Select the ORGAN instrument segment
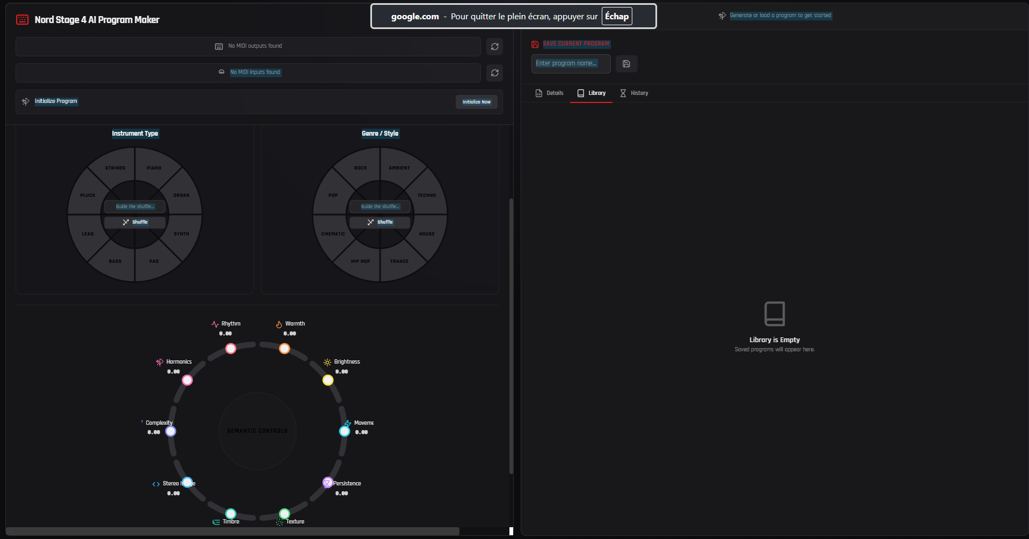1029x539 pixels. pos(181,195)
